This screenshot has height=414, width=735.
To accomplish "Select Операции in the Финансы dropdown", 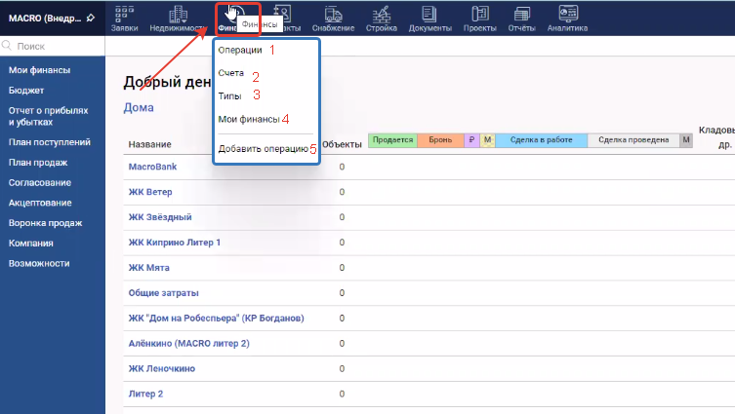I will coord(240,50).
